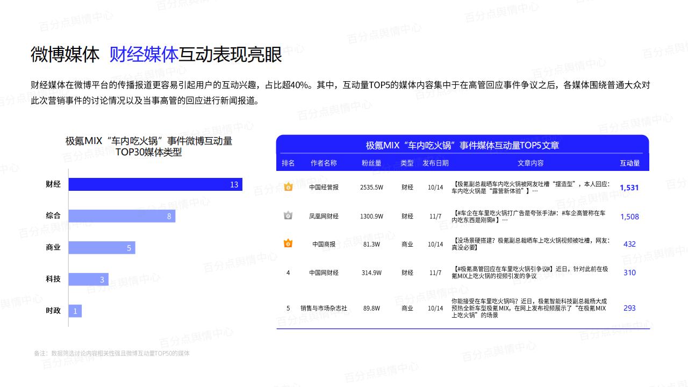Click the follower count 1300.9W
This screenshot has height=387, width=688.
click(x=371, y=216)
